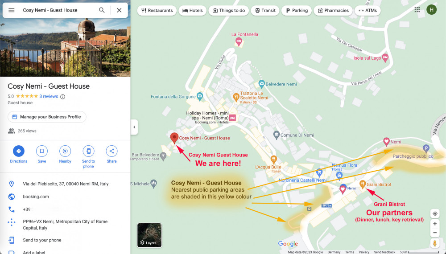Viewport: 446px width, 254px height.
Task: Click the phone number row
Action: (65, 209)
